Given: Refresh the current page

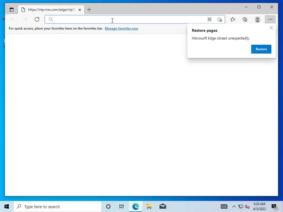Looking at the screenshot, I should (x=37, y=19).
